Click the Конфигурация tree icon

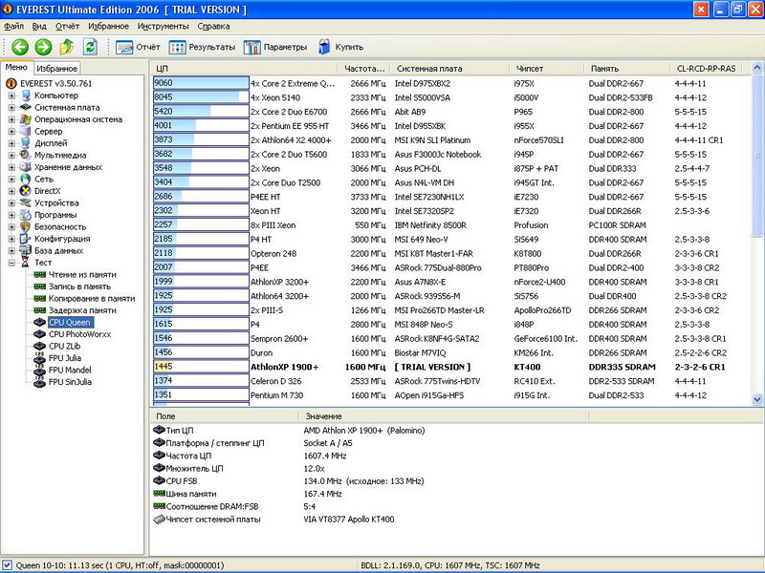pyautogui.click(x=26, y=239)
